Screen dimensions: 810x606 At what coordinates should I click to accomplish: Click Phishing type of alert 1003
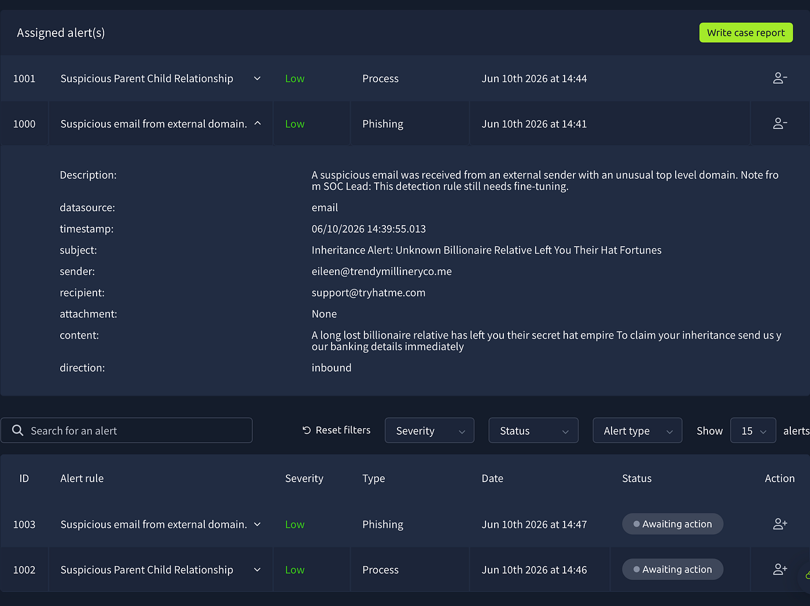point(382,524)
